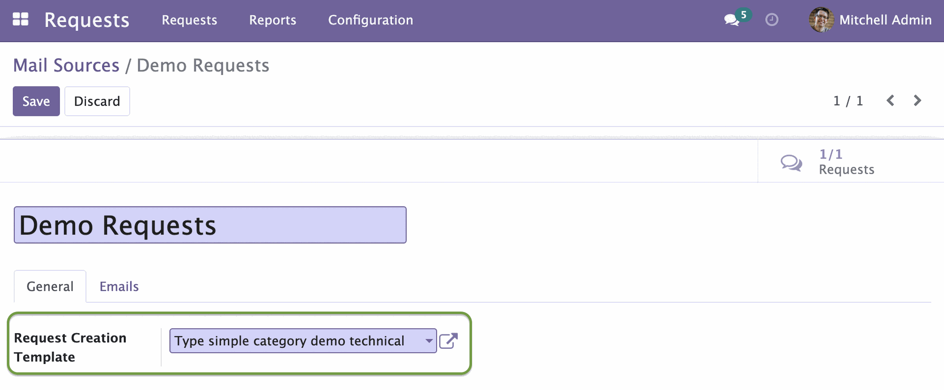Open the Mitchell Admin user menu
This screenshot has height=390, width=944.
[x=885, y=20]
